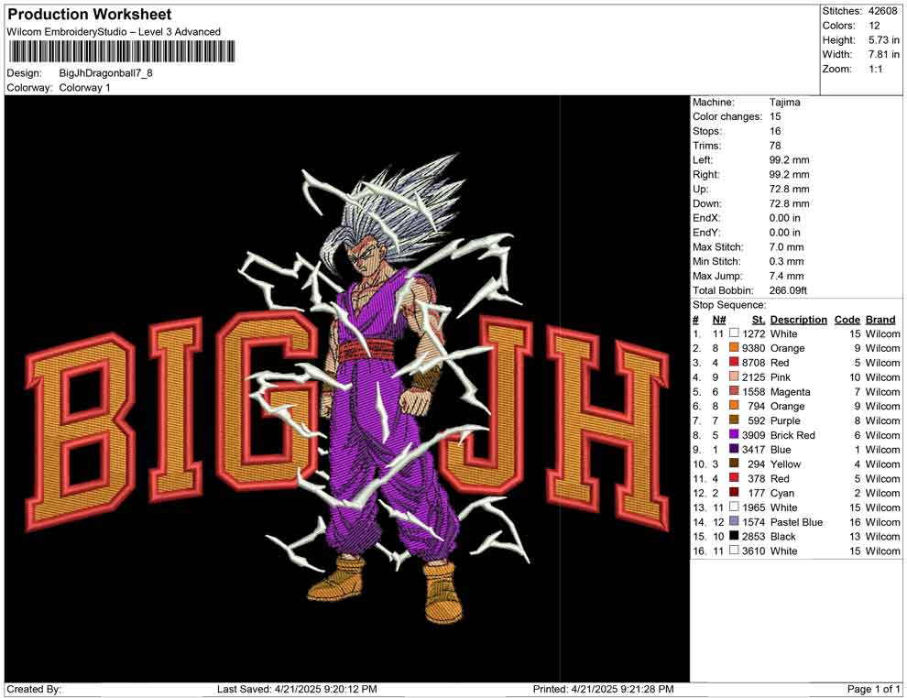Click the swatch beside stitch count 3909

point(734,434)
